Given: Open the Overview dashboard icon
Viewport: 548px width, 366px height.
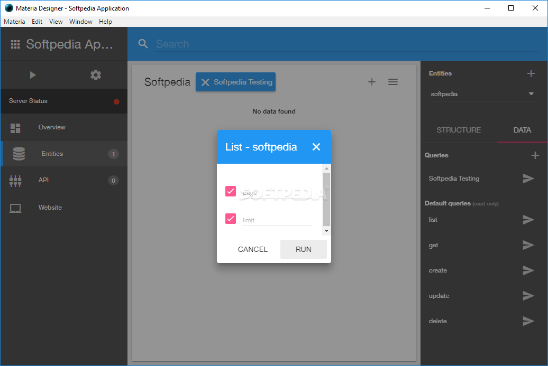Looking at the screenshot, I should point(15,128).
